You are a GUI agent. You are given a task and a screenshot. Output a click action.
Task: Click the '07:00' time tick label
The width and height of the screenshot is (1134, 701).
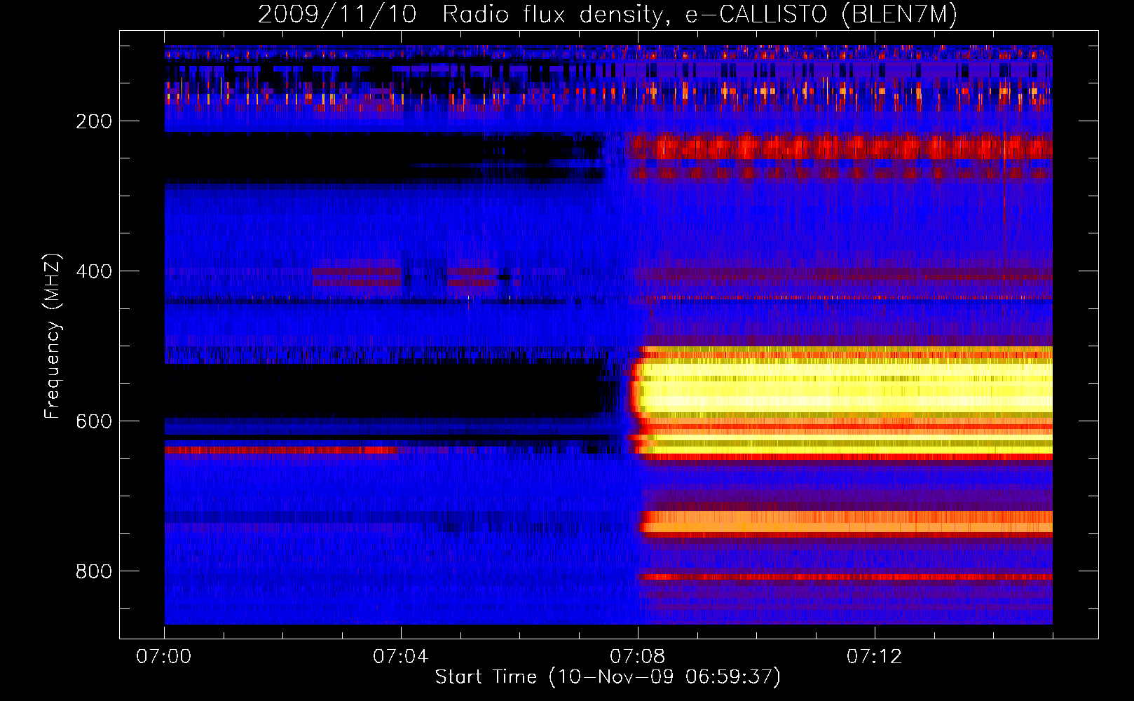(164, 657)
